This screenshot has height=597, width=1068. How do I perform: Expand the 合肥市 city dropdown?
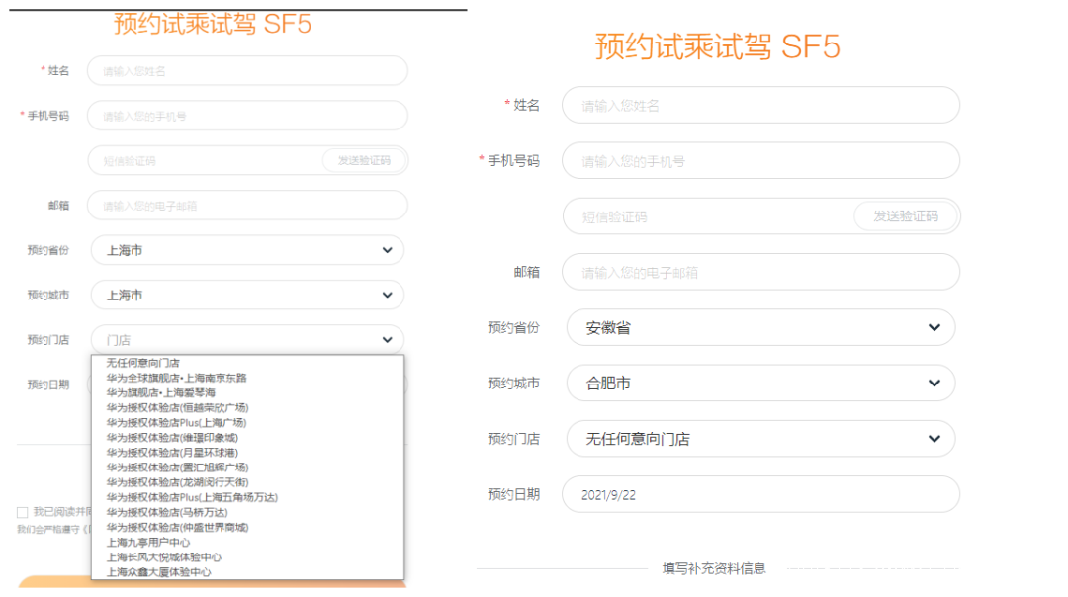pyautogui.click(x=760, y=384)
